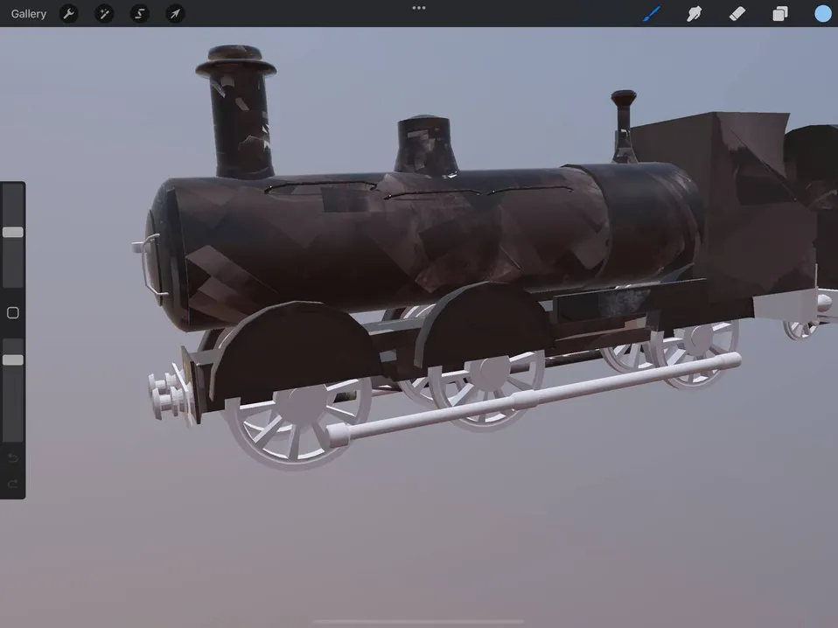Select the Smudge tool
838x628 pixels.
click(x=695, y=13)
